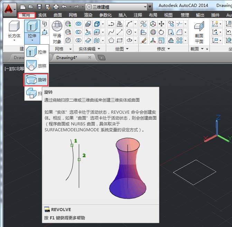232x227 pixels.
Task: Click the top Union boolean circles icon
Action: click(x=78, y=24)
